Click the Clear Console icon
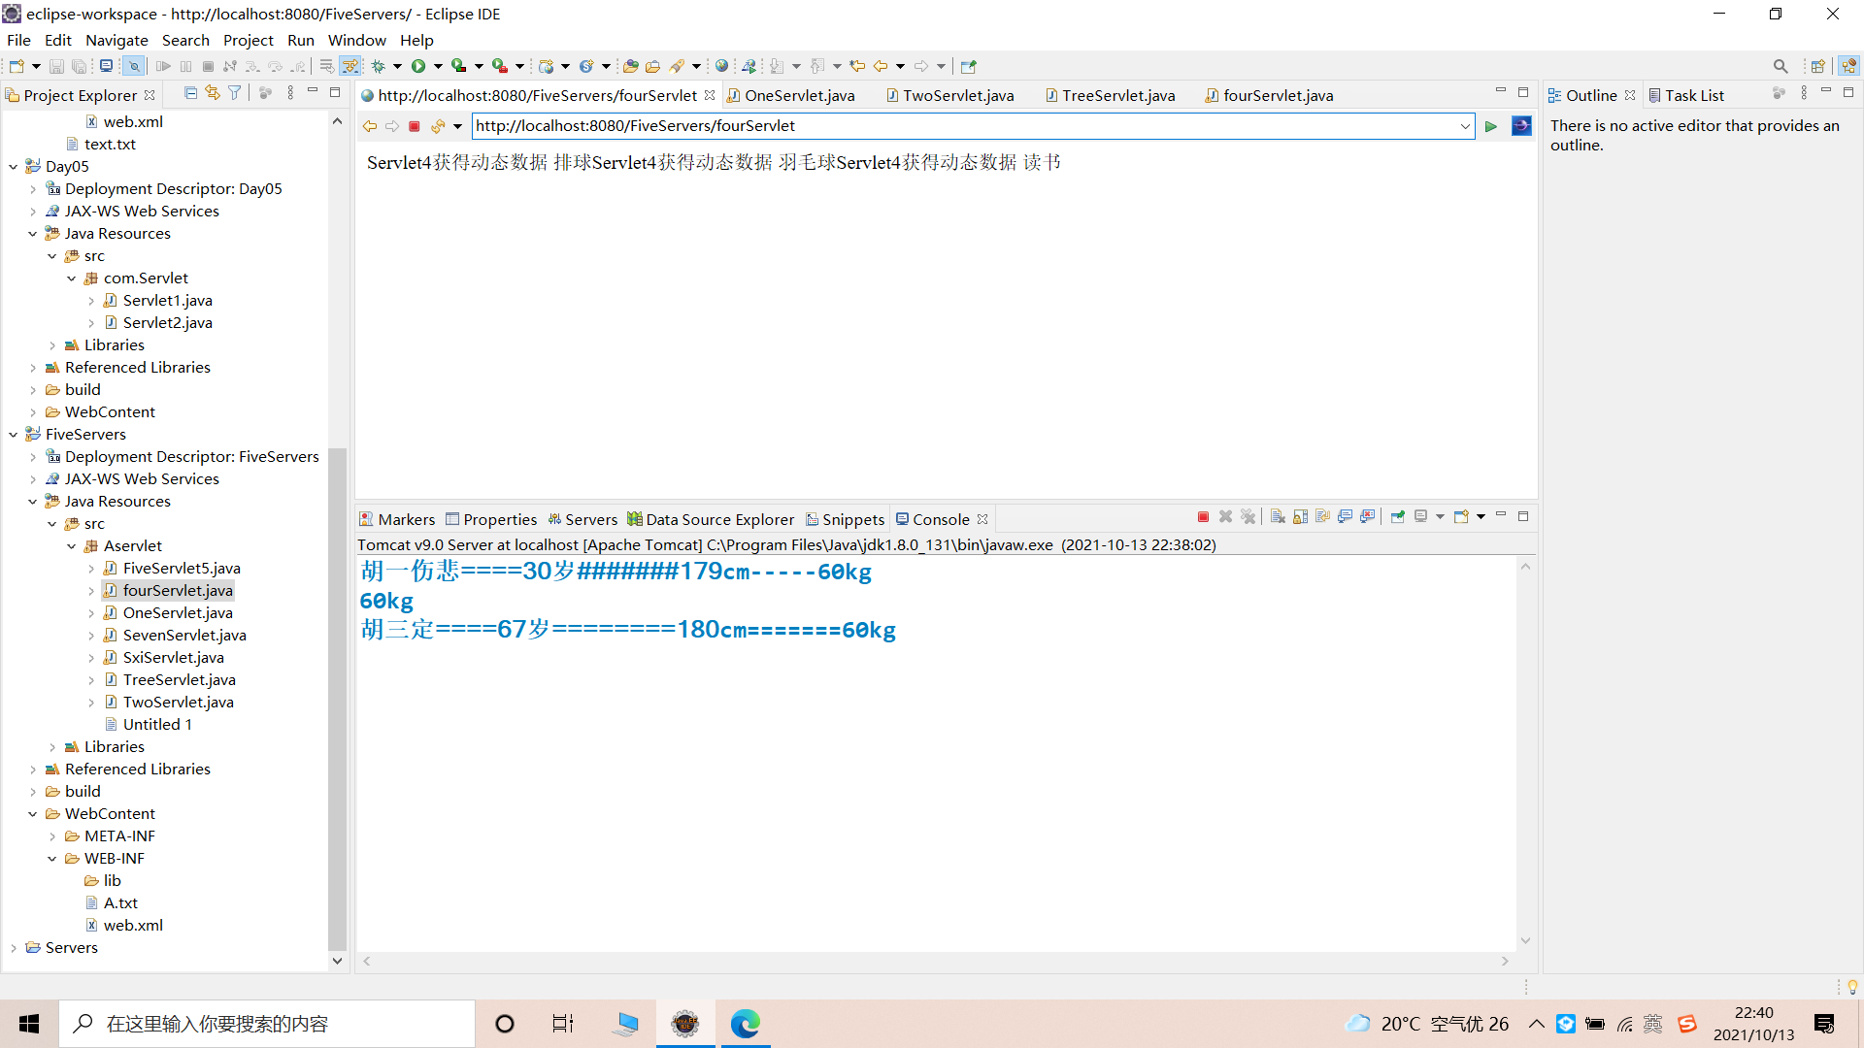This screenshot has width=1864, height=1048. pyautogui.click(x=1278, y=517)
